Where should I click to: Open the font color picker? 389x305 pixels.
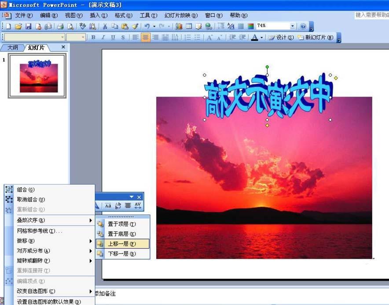pos(261,37)
